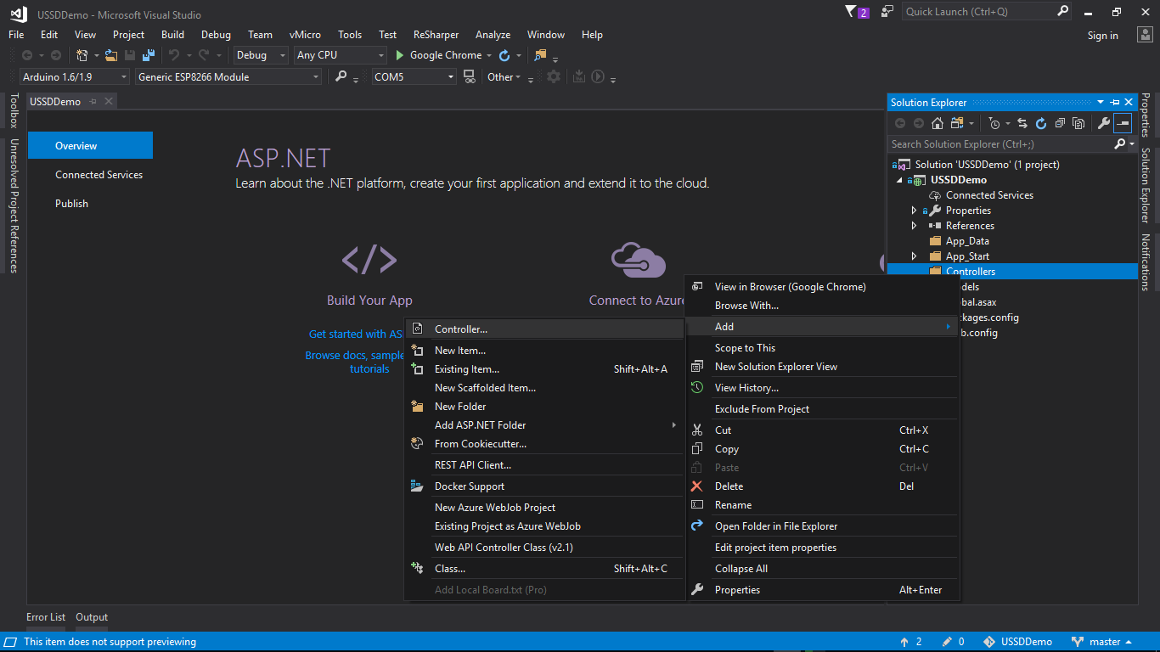The image size is (1160, 652).
Task: Open the Any CPU platform dropdown
Action: click(x=340, y=55)
